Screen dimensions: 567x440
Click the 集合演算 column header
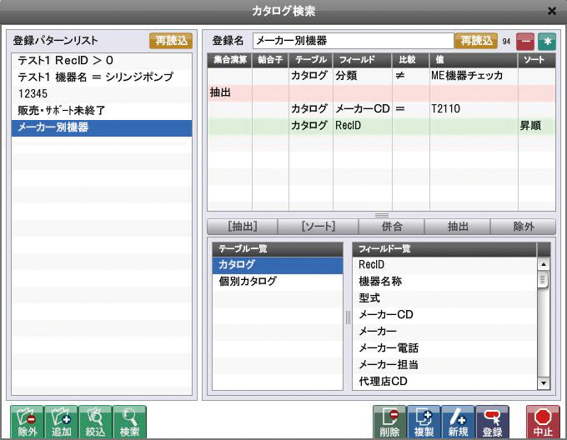coord(229,60)
